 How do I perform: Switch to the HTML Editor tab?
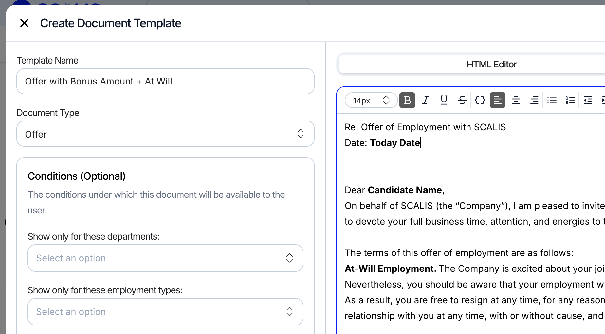coord(491,64)
